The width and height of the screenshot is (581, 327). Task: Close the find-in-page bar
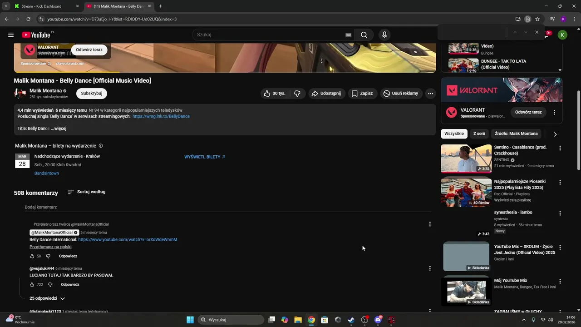(537, 32)
